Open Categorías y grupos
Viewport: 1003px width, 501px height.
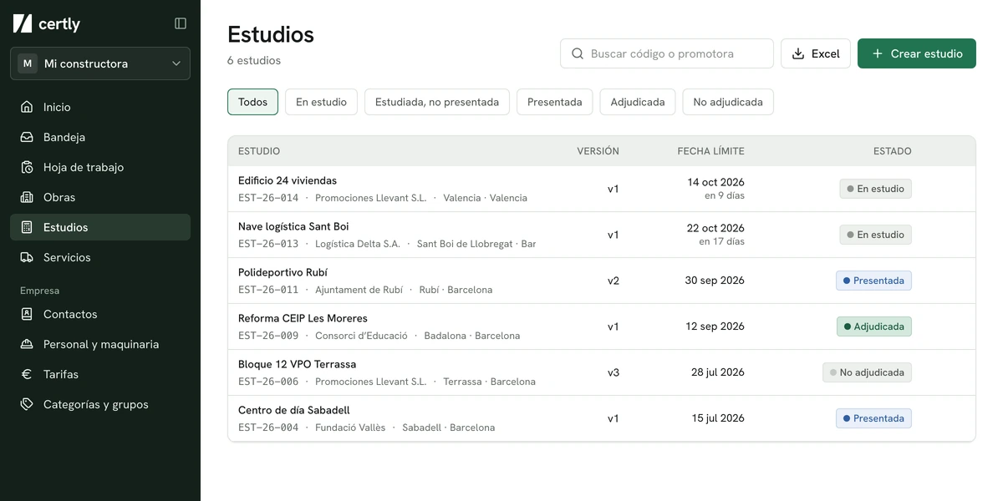pyautogui.click(x=100, y=404)
